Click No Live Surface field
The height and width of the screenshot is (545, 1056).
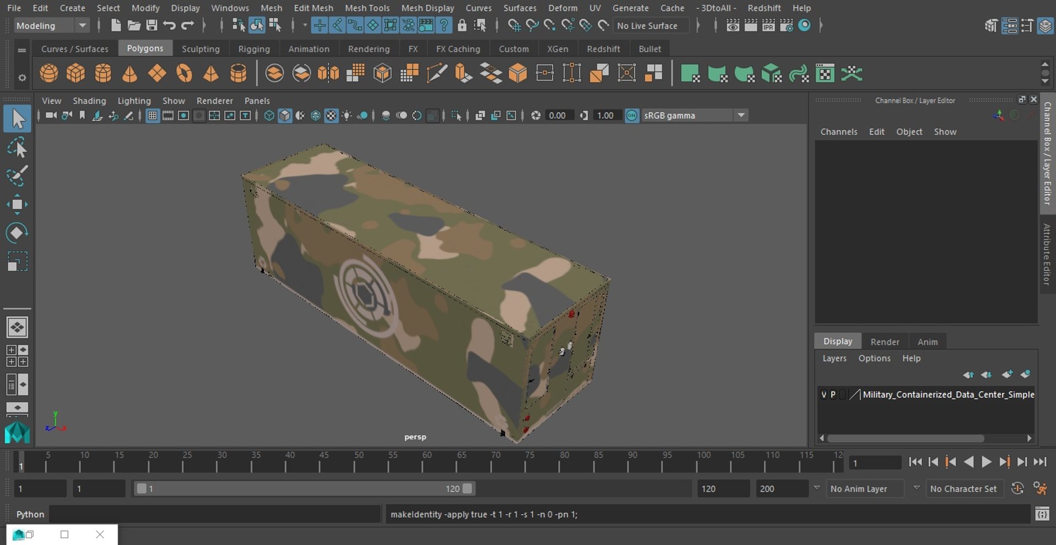pyautogui.click(x=651, y=25)
